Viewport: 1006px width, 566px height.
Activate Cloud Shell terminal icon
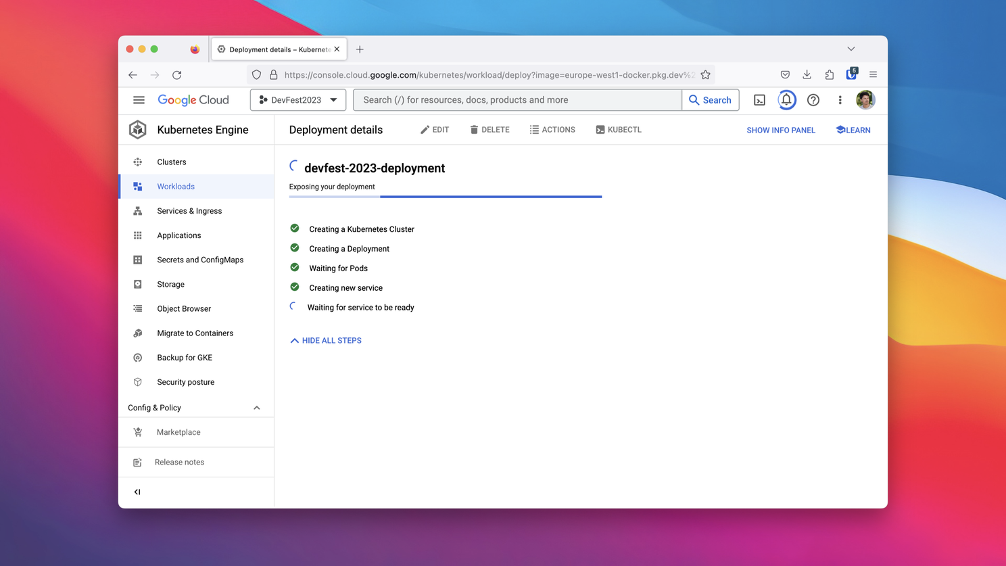pyautogui.click(x=760, y=100)
